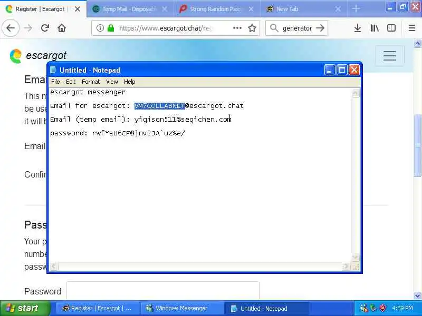Click the highlighted VM7COLLABNET text

[160, 106]
